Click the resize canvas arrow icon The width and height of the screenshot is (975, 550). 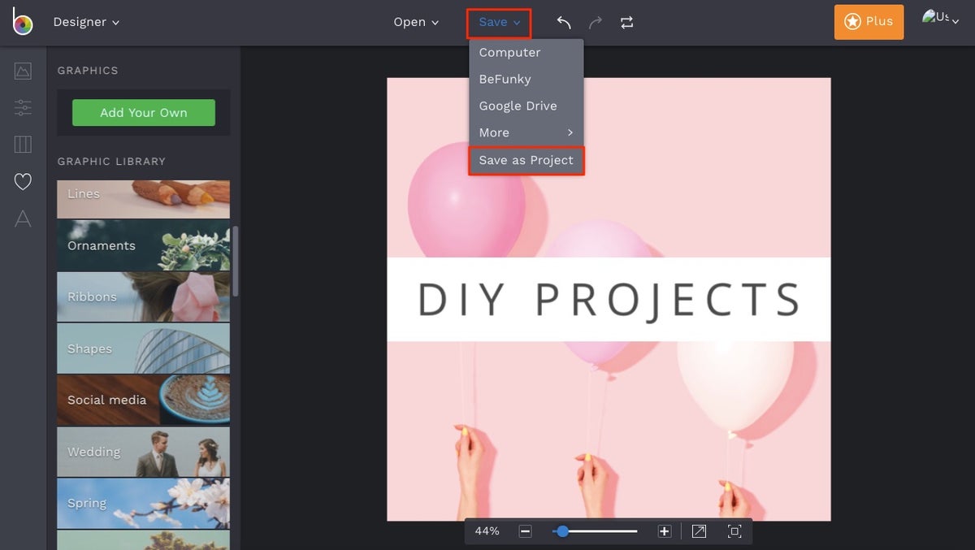[x=698, y=531]
